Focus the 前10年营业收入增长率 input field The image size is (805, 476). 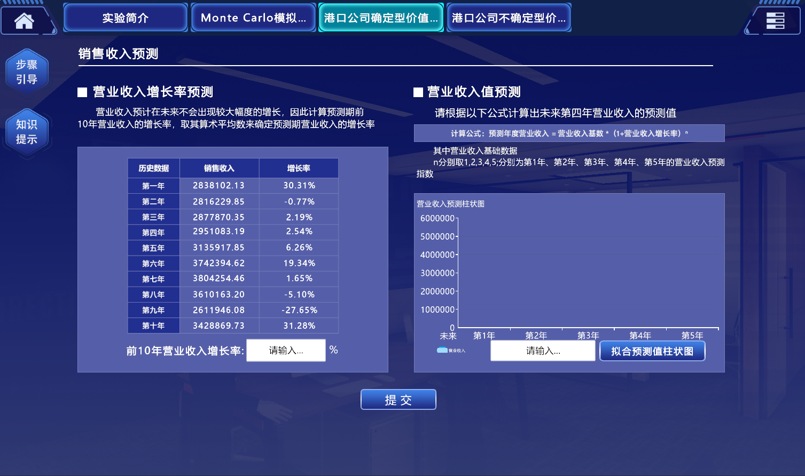286,351
